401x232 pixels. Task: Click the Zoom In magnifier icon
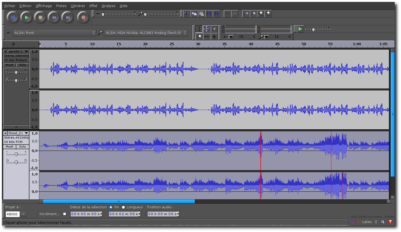tap(246, 14)
